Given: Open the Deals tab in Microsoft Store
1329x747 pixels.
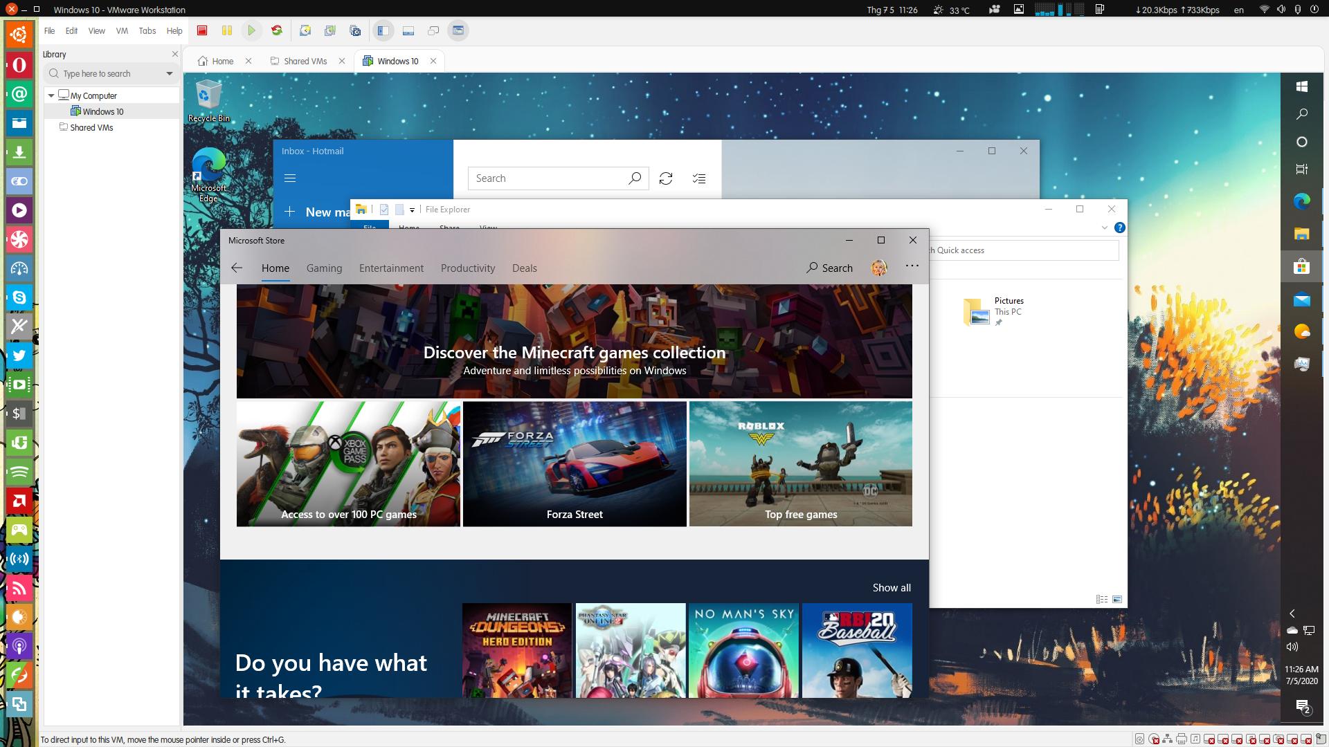Looking at the screenshot, I should pos(525,268).
